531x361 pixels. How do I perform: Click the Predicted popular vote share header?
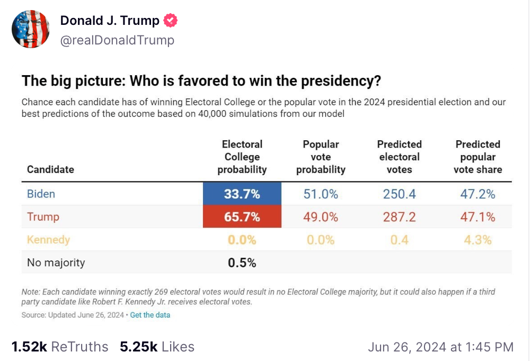(477, 157)
